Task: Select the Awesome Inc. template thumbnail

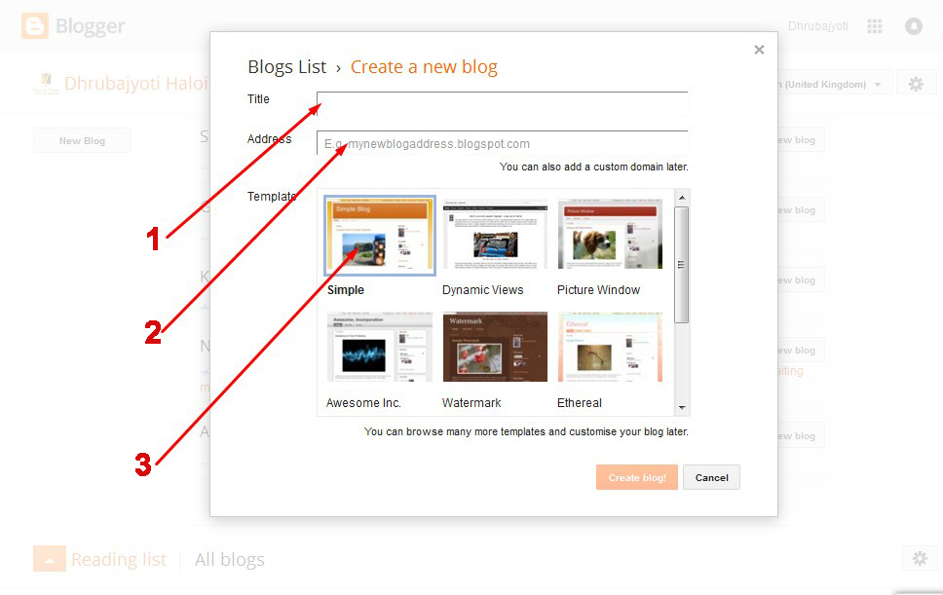Action: coord(380,347)
